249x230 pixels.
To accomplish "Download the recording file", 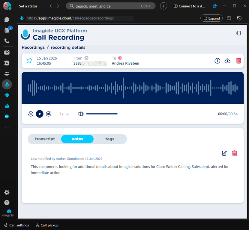I will click(228, 61).
